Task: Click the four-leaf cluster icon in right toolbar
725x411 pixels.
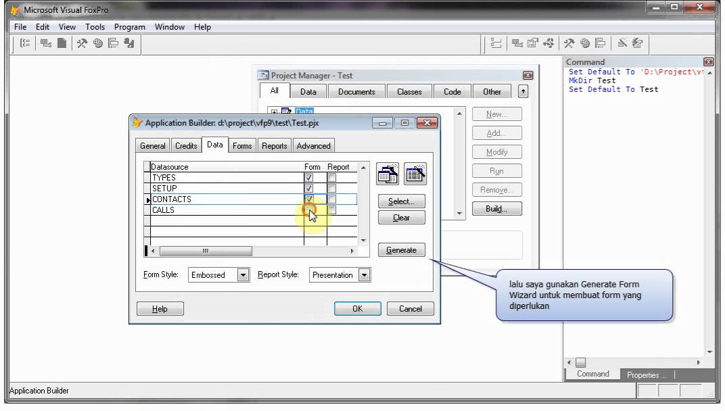Action: click(x=548, y=43)
